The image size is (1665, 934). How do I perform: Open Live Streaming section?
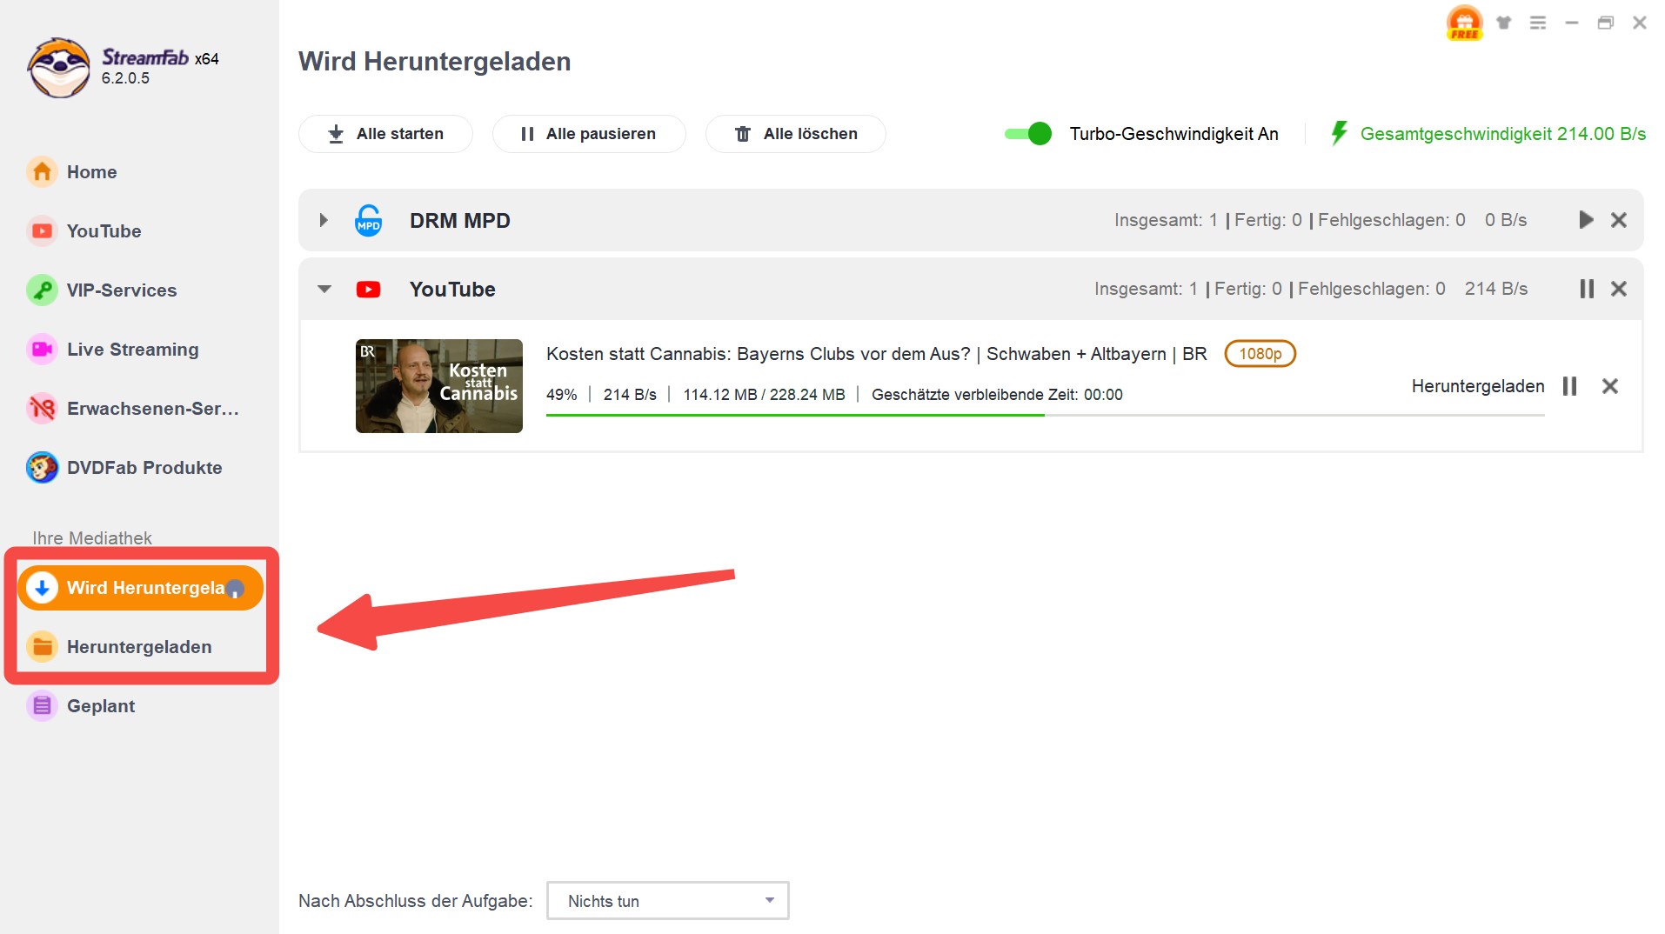pos(132,350)
